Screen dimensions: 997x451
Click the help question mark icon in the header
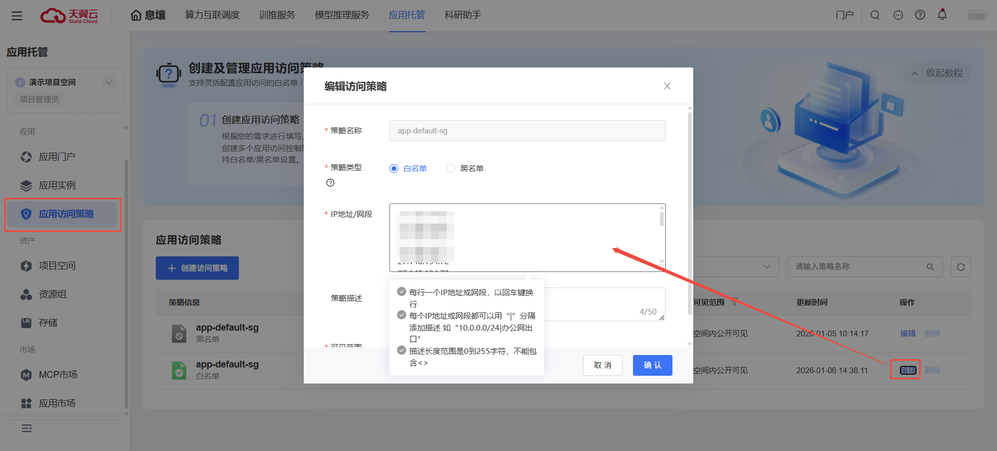920,15
